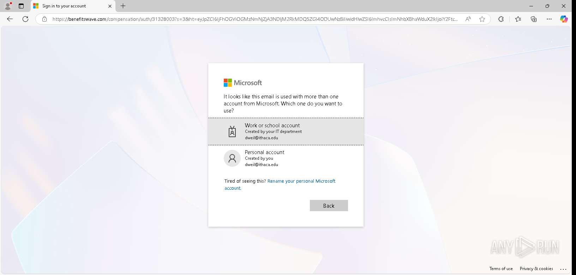Close the browser window
Image resolution: width=576 pixels, height=275 pixels.
tap(564, 6)
